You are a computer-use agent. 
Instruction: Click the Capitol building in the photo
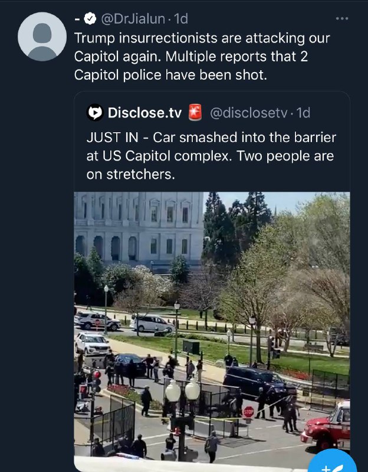pyautogui.click(x=139, y=227)
